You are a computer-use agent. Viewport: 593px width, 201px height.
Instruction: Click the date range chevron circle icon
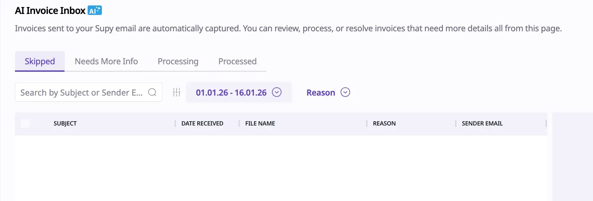click(x=277, y=92)
